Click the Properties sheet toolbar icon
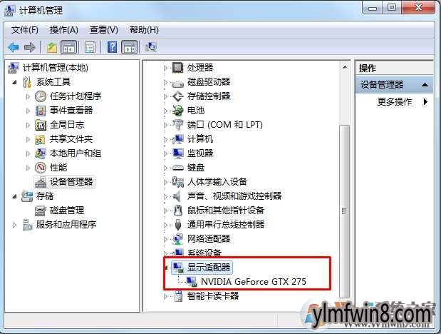This screenshot has height=334, width=441. [x=90, y=47]
